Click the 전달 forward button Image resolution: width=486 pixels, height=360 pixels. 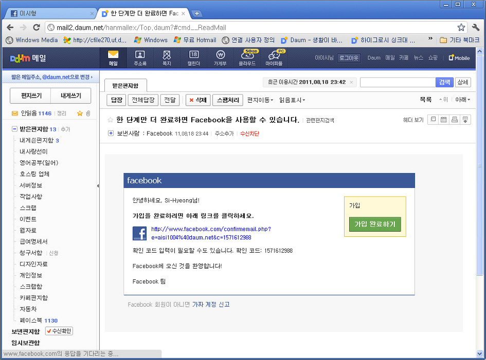point(170,100)
